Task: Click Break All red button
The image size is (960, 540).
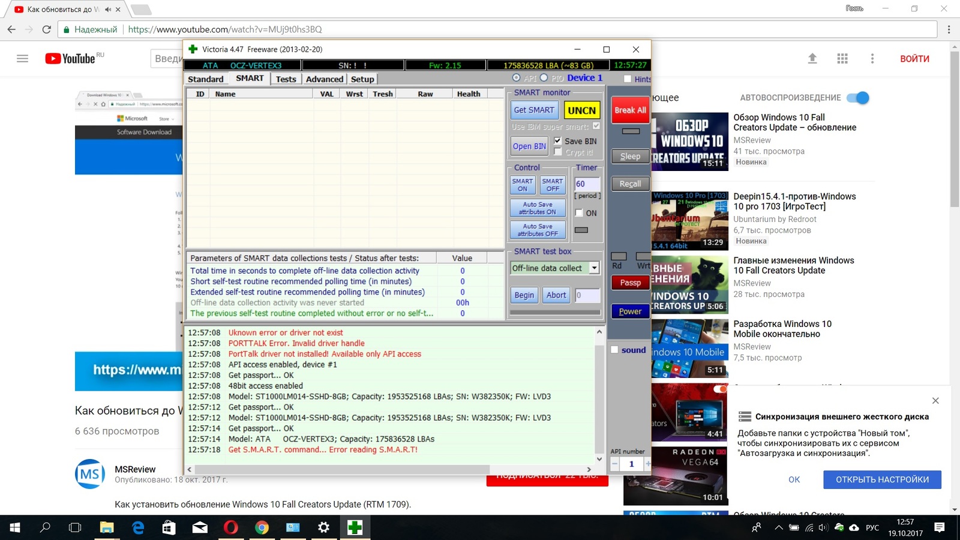Action: (630, 110)
